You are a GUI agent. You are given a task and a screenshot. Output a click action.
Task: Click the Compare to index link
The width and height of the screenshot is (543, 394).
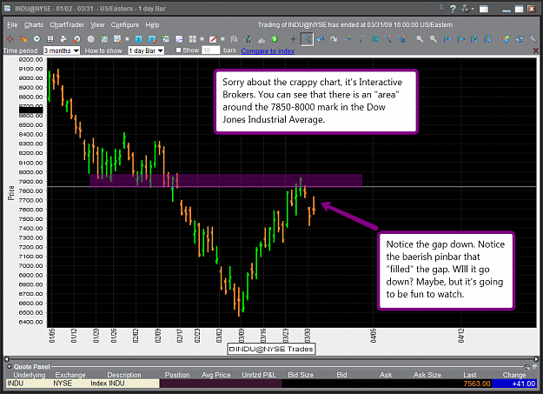[x=268, y=51]
